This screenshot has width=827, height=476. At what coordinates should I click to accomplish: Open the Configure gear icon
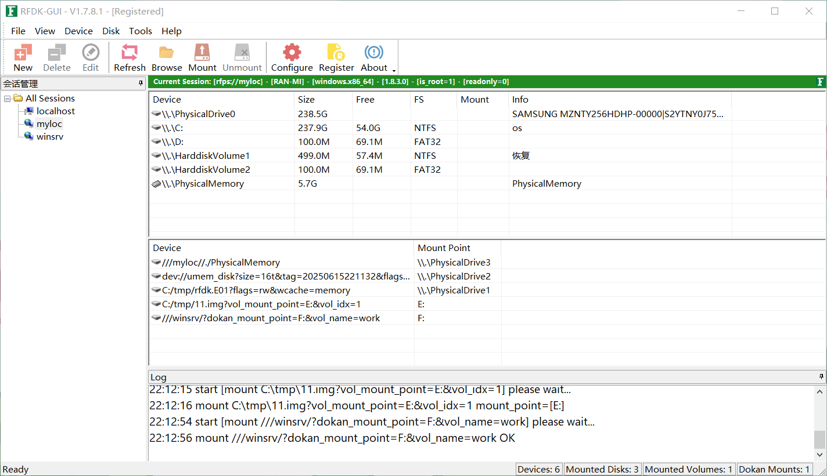pos(292,57)
